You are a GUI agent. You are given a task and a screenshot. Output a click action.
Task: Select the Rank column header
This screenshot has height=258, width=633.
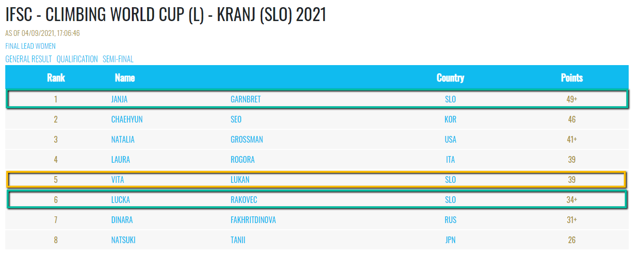click(x=56, y=78)
